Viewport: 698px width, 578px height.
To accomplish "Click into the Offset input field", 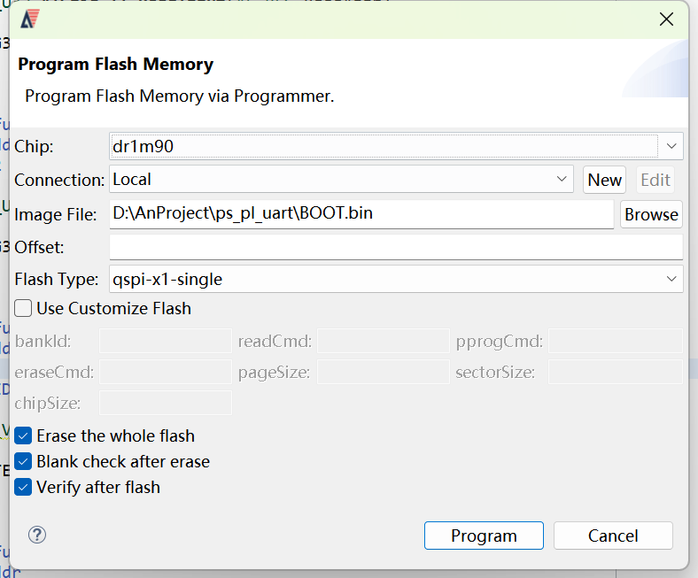I will pyautogui.click(x=396, y=247).
